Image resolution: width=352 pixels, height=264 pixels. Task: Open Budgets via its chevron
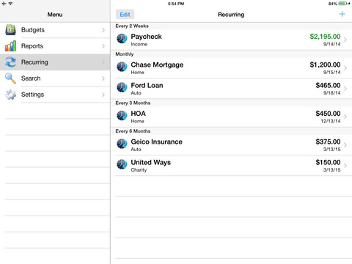[x=103, y=30]
